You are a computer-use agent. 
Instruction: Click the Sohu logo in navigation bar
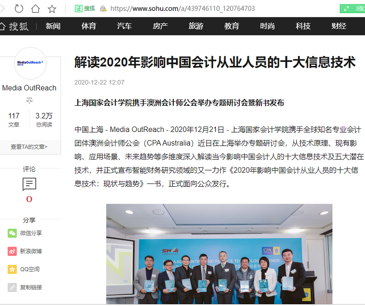tap(15, 26)
